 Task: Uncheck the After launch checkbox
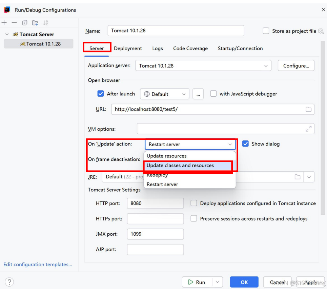coord(101,94)
